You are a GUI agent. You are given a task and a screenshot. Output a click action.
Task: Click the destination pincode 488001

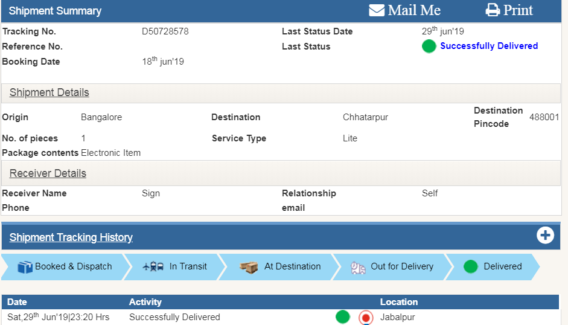[x=544, y=117]
